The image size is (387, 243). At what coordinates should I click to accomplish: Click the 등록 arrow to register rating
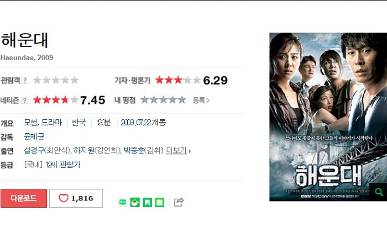click(x=201, y=100)
